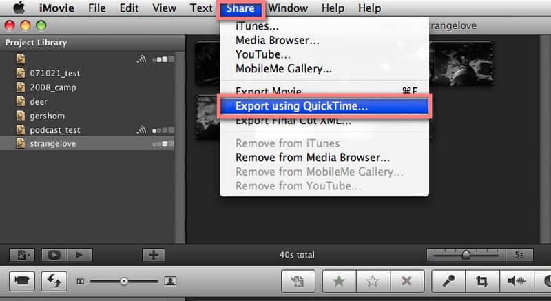
Task: Select Export using QuickTime...
Action: pyautogui.click(x=324, y=106)
